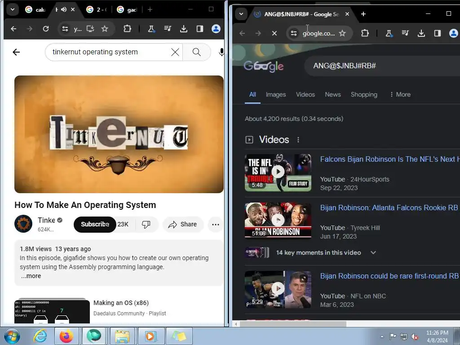Open Falcons Bijan Robinson NFL's Next video link
The image size is (460, 345).
tap(390, 159)
